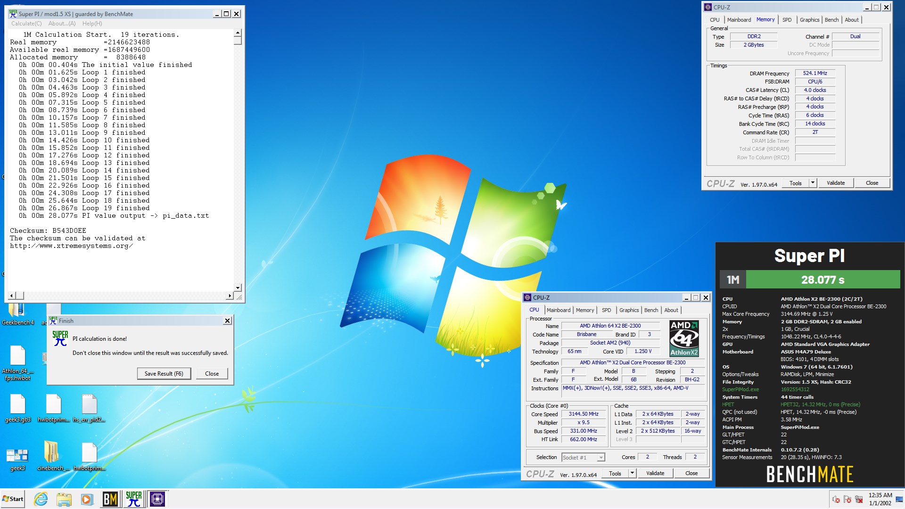Switch to BenchMate via BM taskbar icon
Image resolution: width=905 pixels, height=509 pixels.
tap(110, 499)
